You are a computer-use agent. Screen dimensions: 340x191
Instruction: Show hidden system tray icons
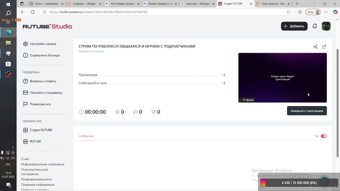(13, 147)
